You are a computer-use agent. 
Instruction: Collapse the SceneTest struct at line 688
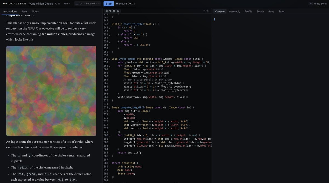(x=109, y=163)
